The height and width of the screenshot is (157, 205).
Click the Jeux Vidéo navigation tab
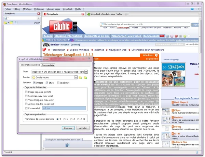click(135, 36)
